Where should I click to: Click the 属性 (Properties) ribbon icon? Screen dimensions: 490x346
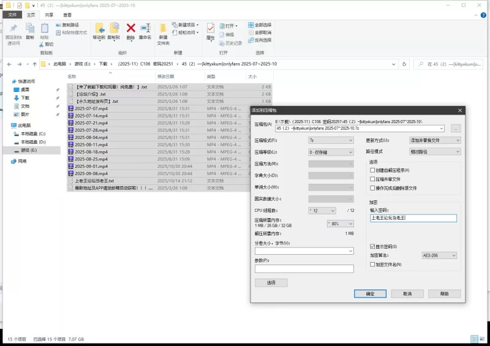[x=210, y=28]
